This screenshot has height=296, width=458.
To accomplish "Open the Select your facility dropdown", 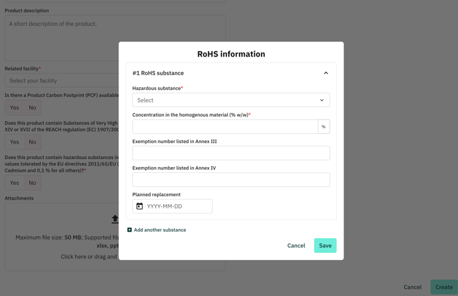I will coord(62,80).
